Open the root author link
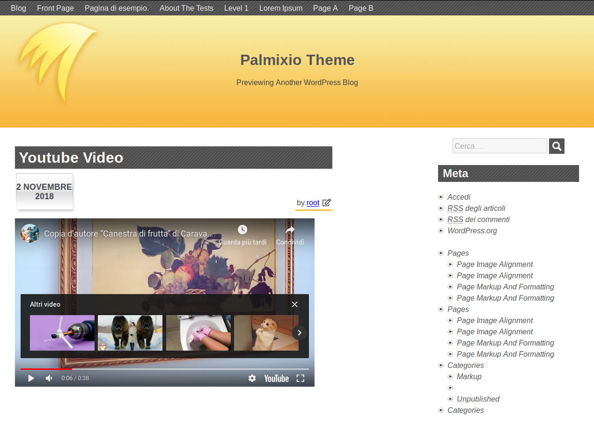Screen dimensions: 594x445 point(313,203)
